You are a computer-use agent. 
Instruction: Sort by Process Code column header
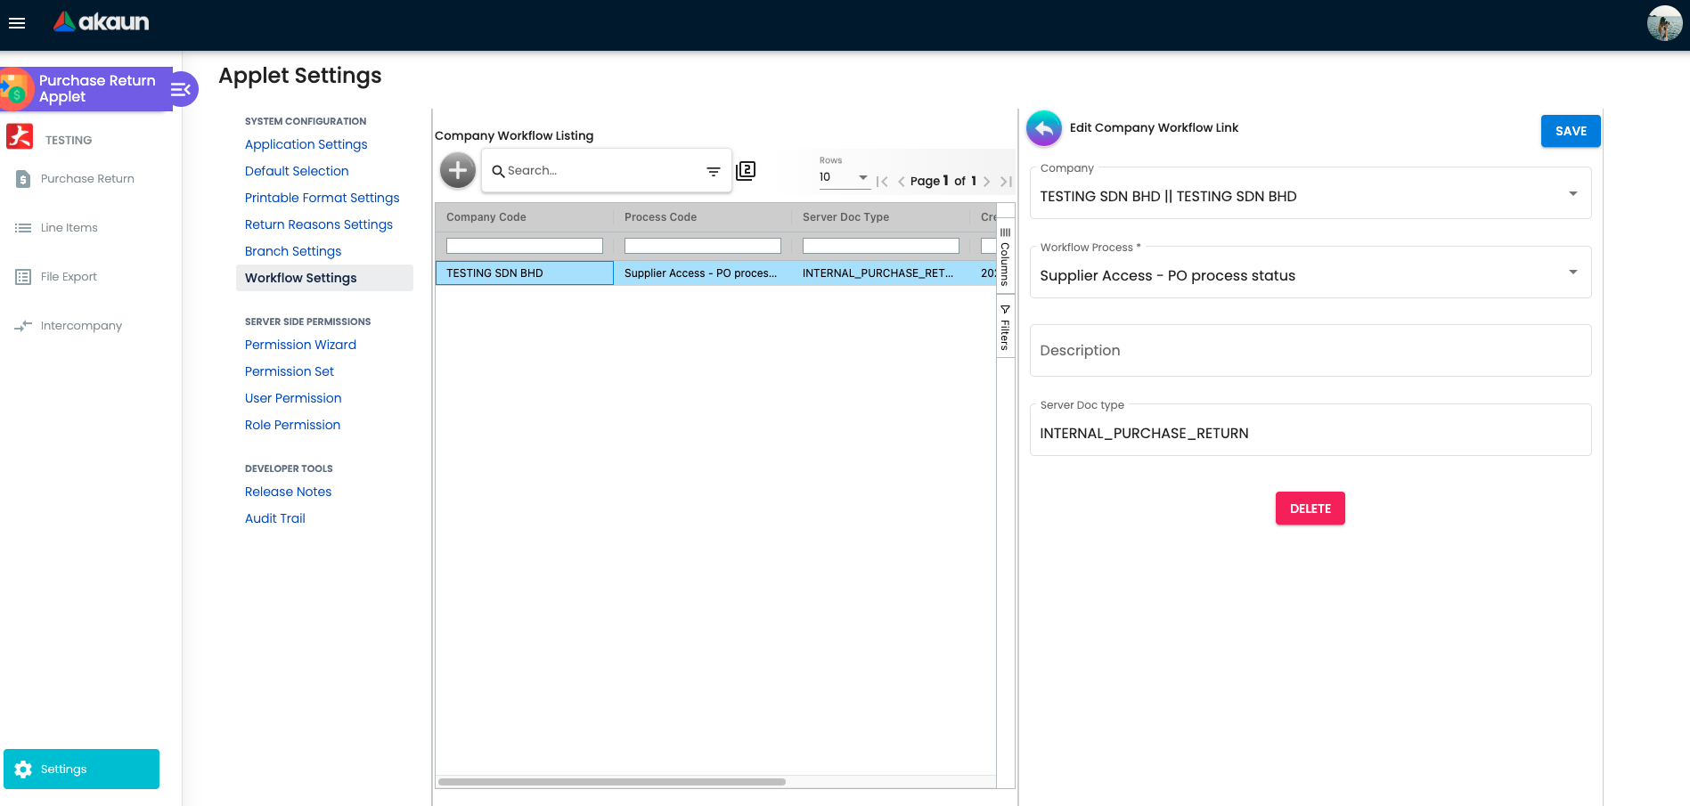pyautogui.click(x=661, y=217)
